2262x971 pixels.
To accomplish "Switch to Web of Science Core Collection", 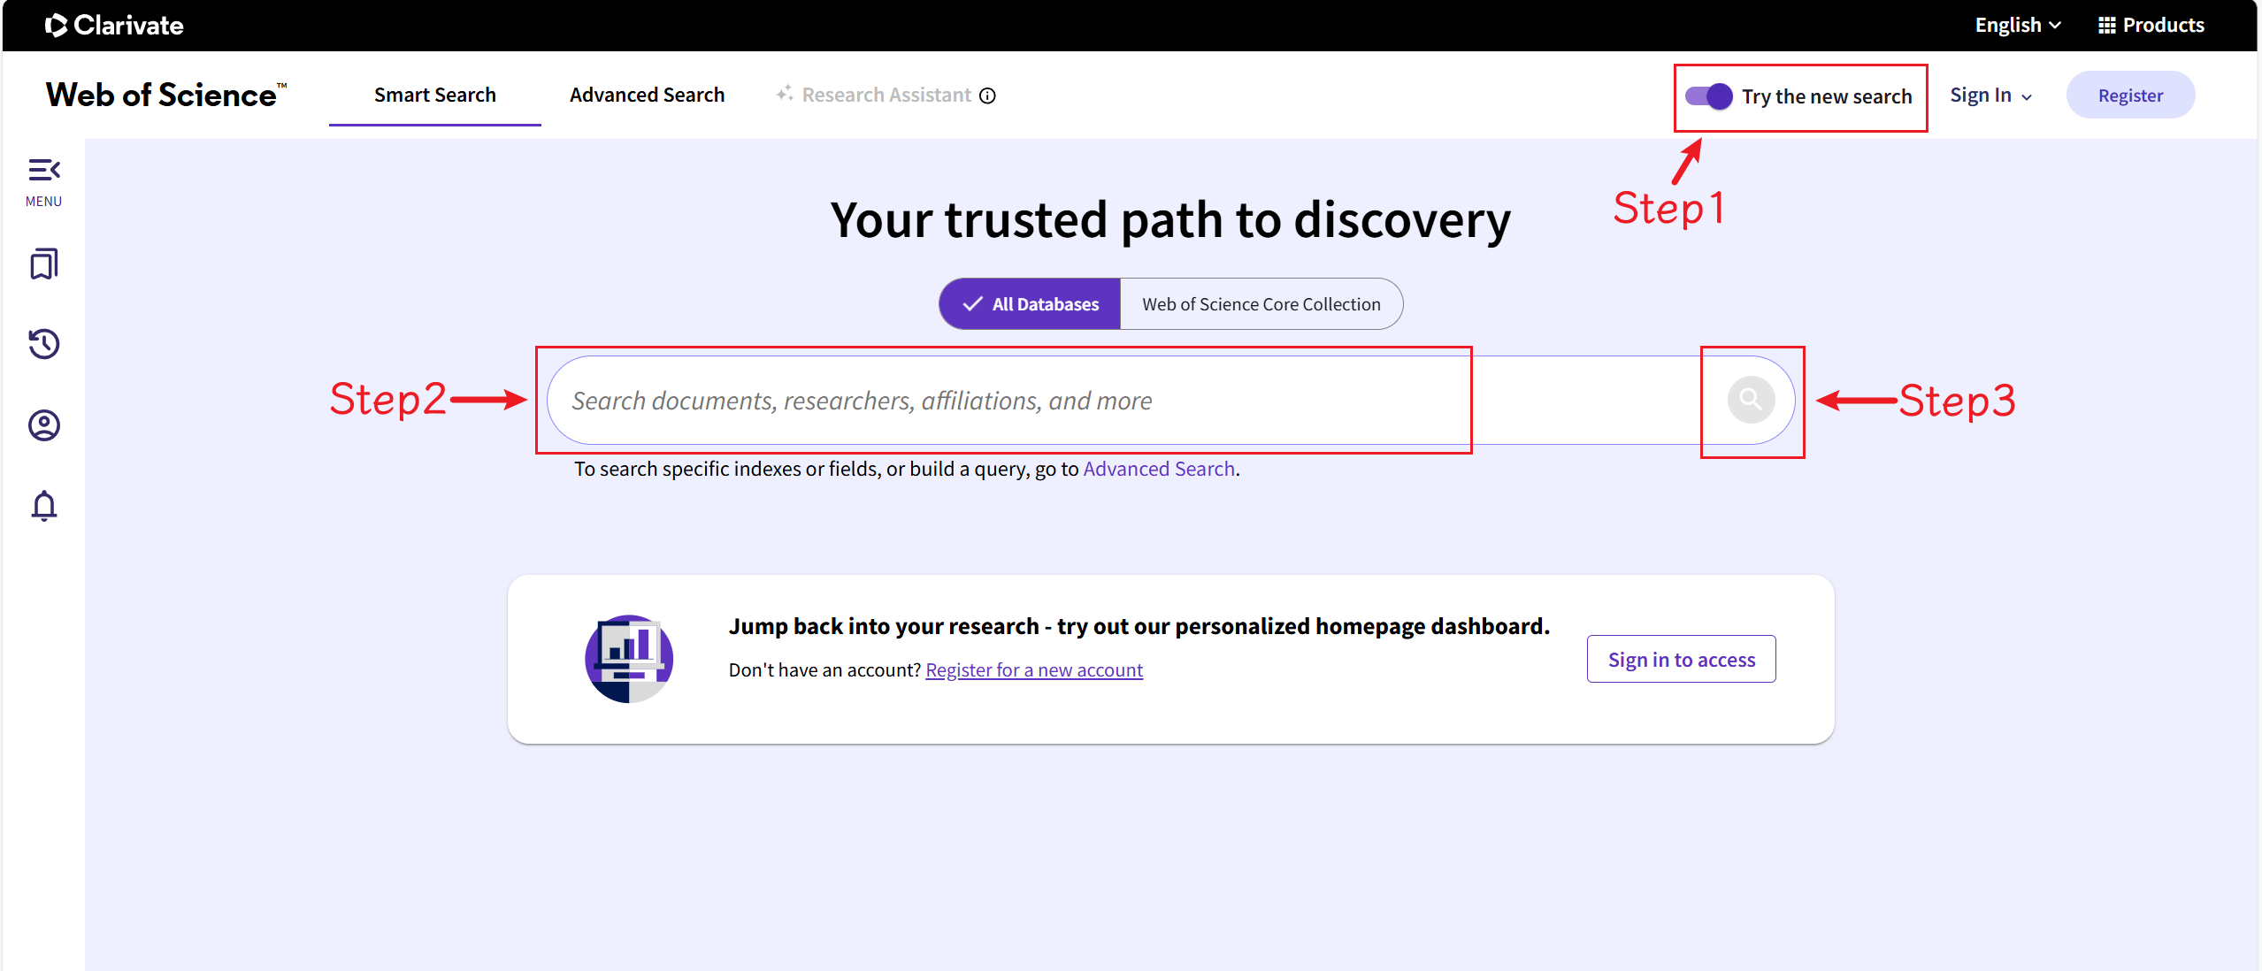I will pos(1260,303).
